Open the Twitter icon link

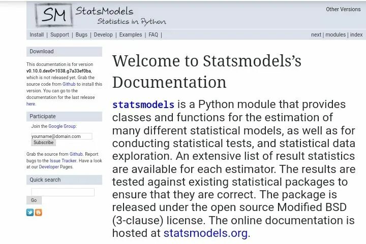point(30,213)
